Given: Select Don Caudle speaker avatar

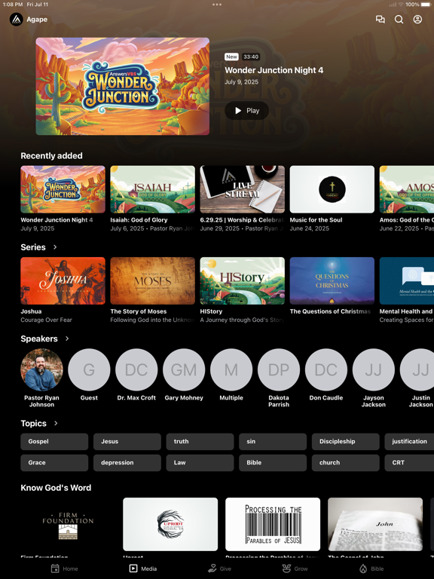Looking at the screenshot, I should click(x=326, y=369).
